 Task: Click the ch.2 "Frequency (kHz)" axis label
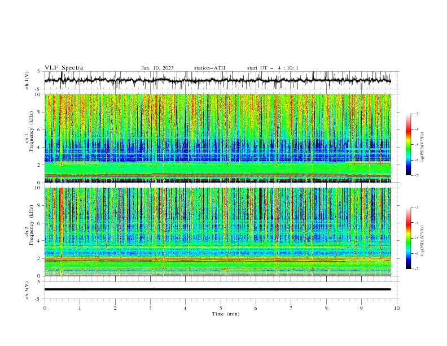(31, 225)
